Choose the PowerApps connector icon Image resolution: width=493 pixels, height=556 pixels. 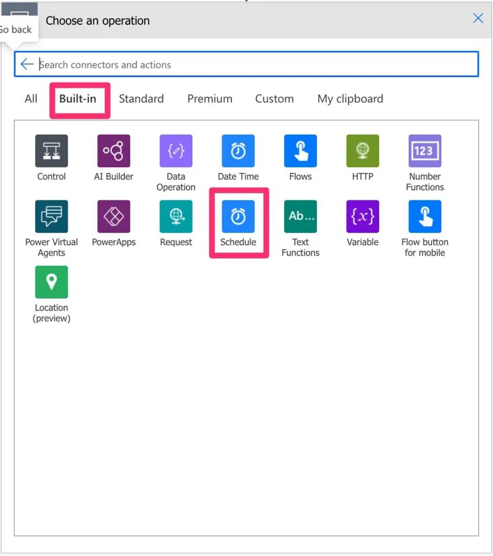coord(113,217)
